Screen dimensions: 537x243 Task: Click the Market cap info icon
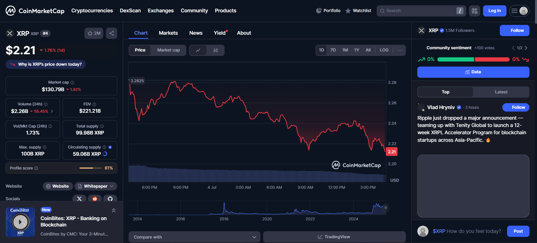(72, 82)
